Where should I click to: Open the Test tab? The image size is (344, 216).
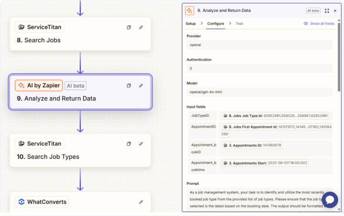pyautogui.click(x=239, y=24)
